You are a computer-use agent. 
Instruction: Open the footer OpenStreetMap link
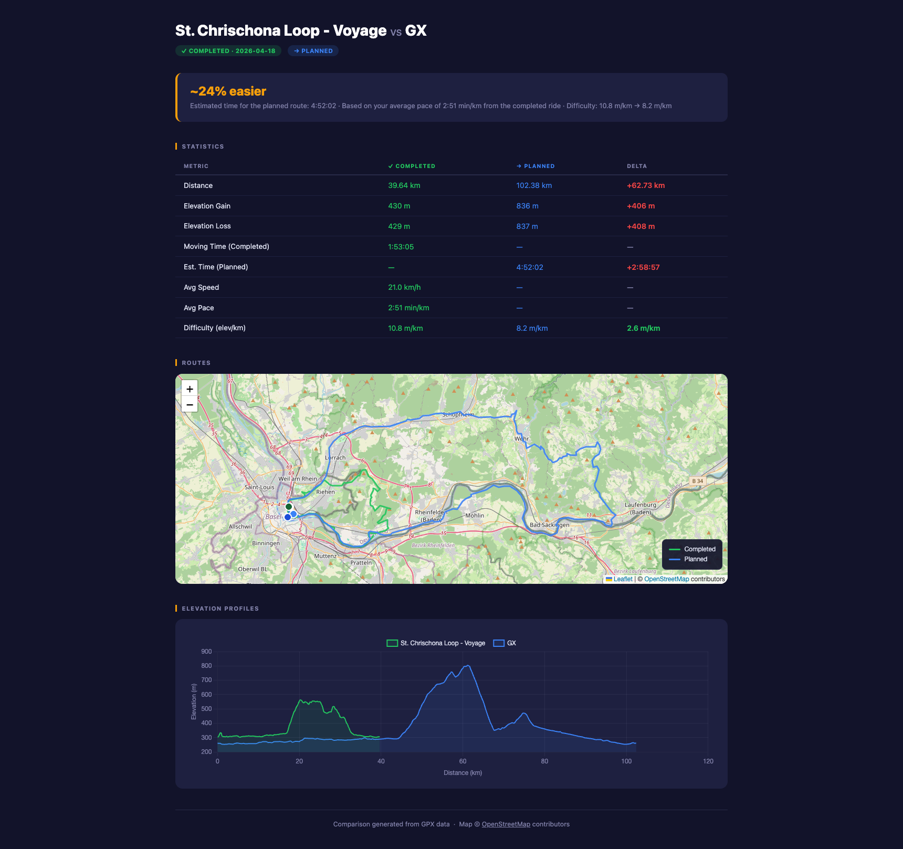[506, 824]
